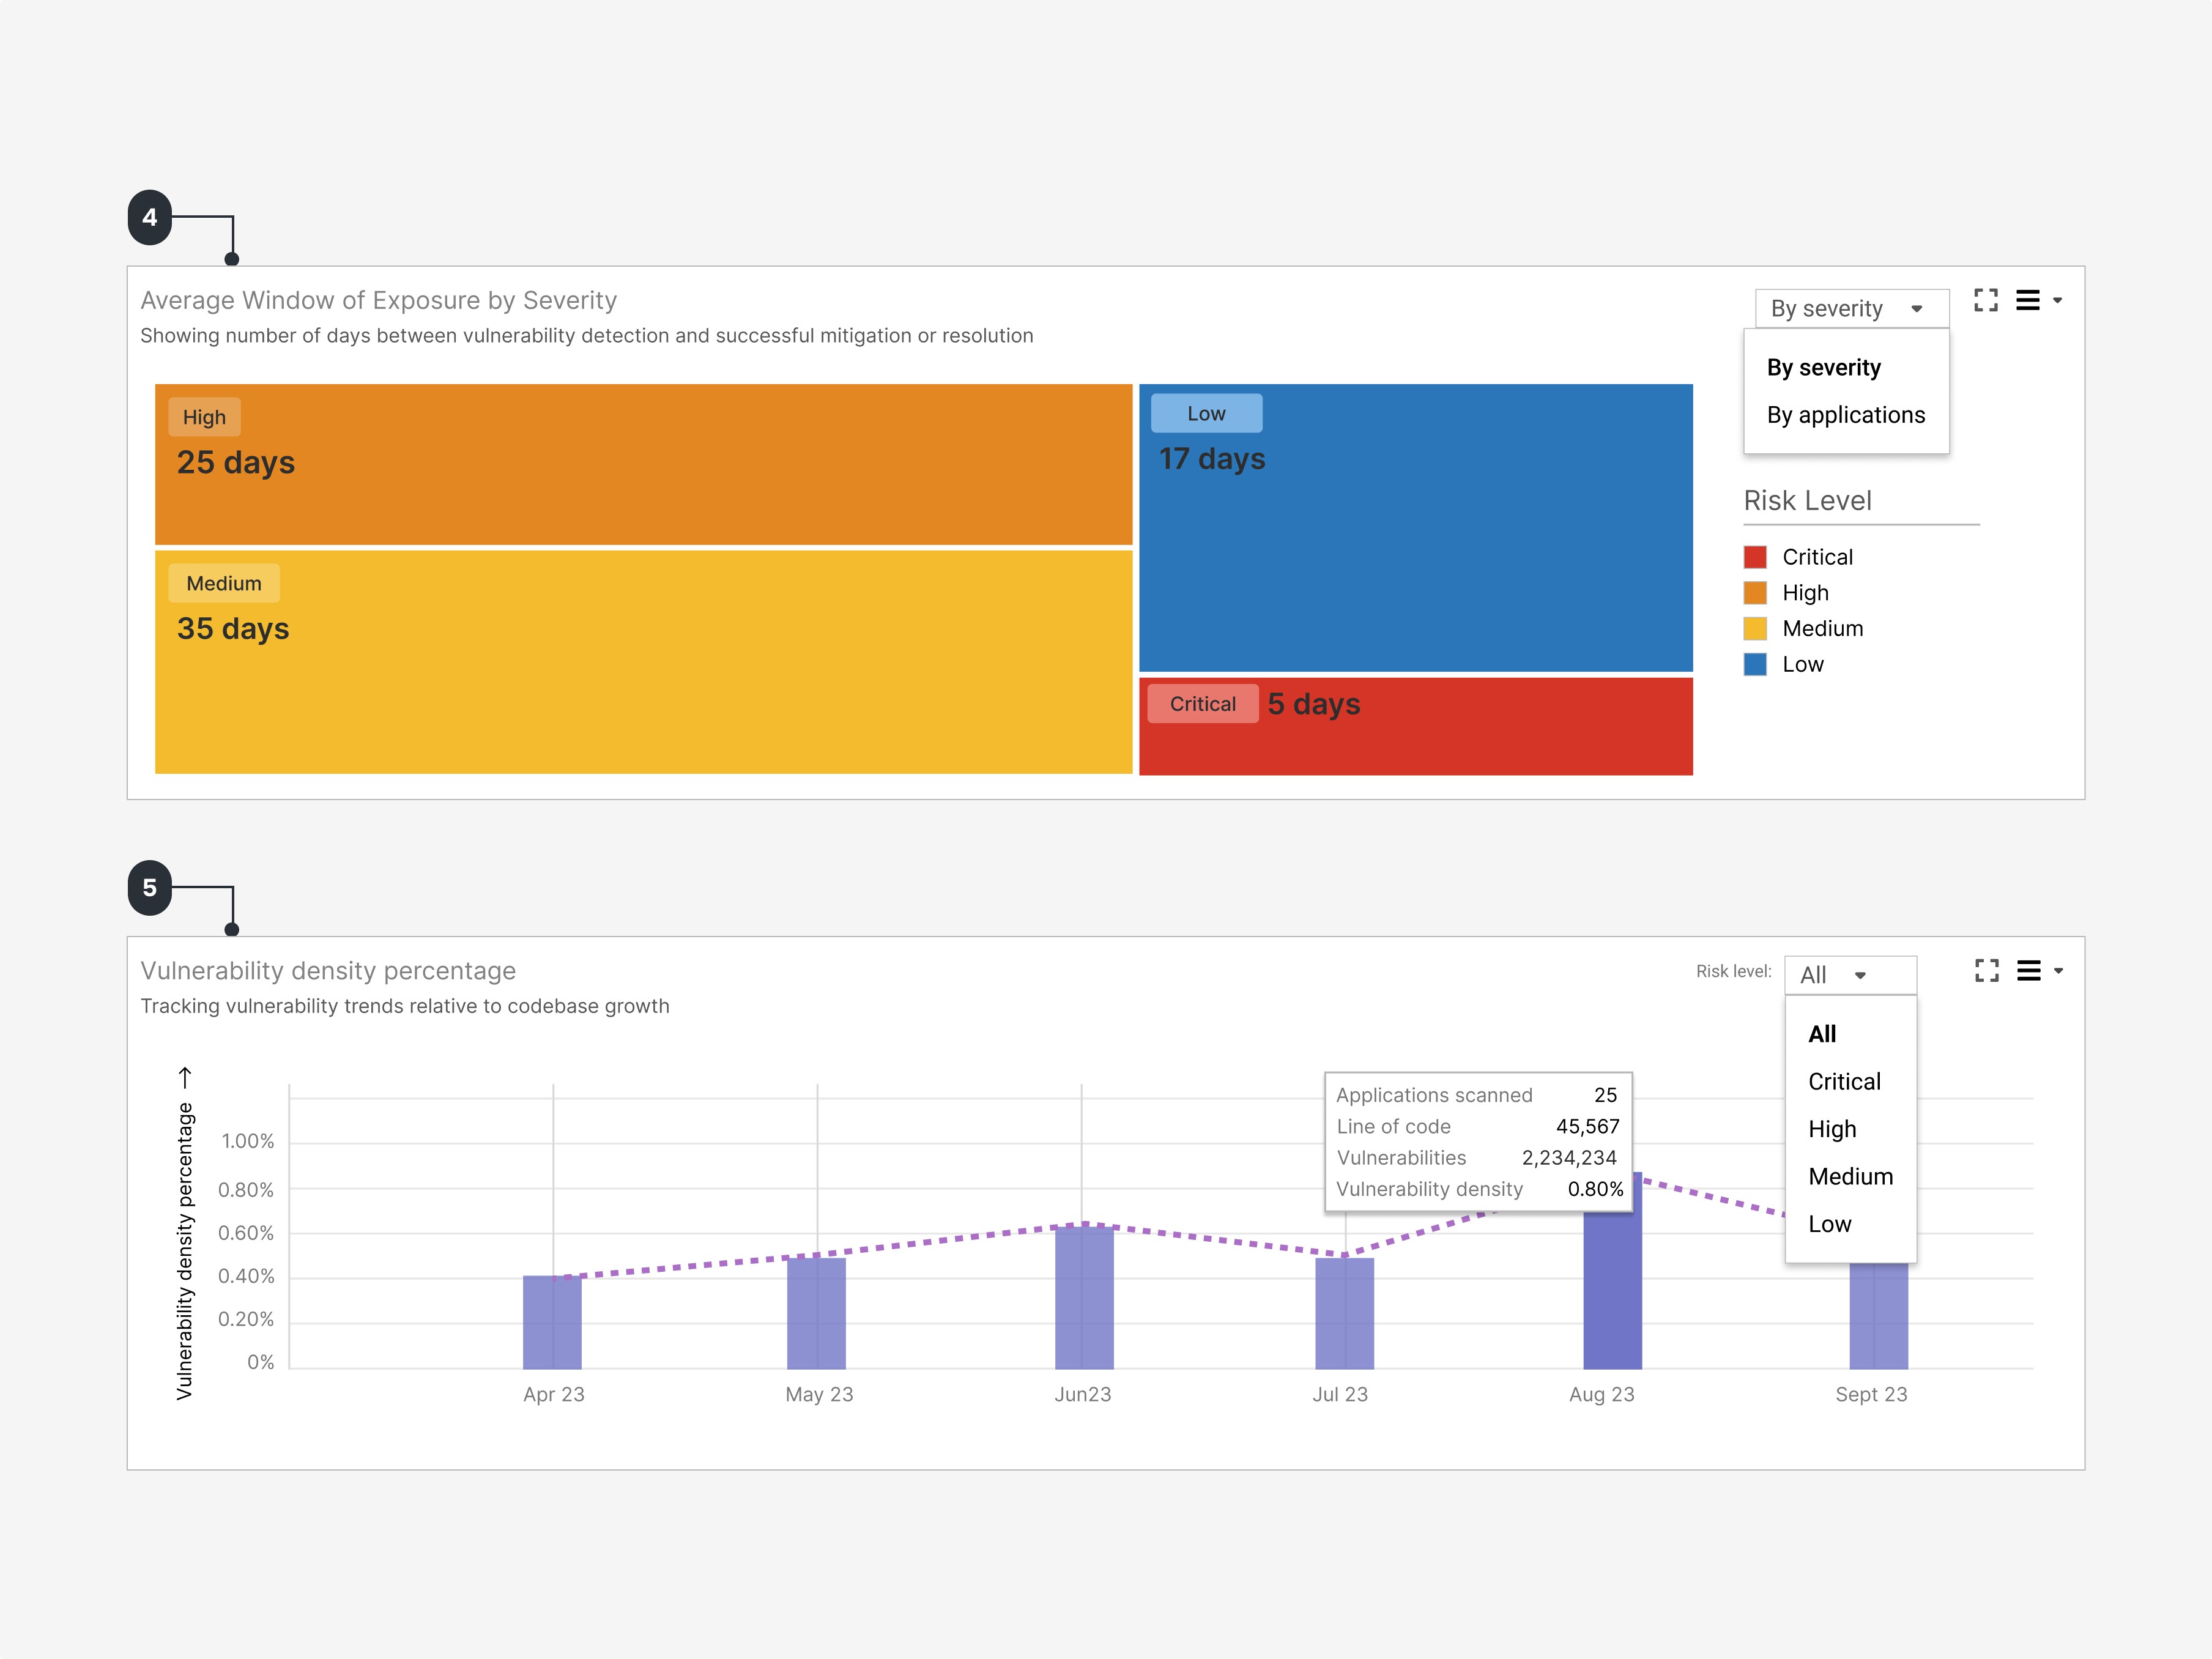Click the Jun23 bar in density chart

point(1084,1297)
